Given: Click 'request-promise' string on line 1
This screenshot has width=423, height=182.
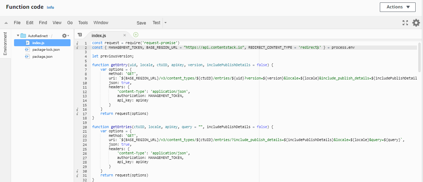Looking at the screenshot, I should (x=160, y=43).
